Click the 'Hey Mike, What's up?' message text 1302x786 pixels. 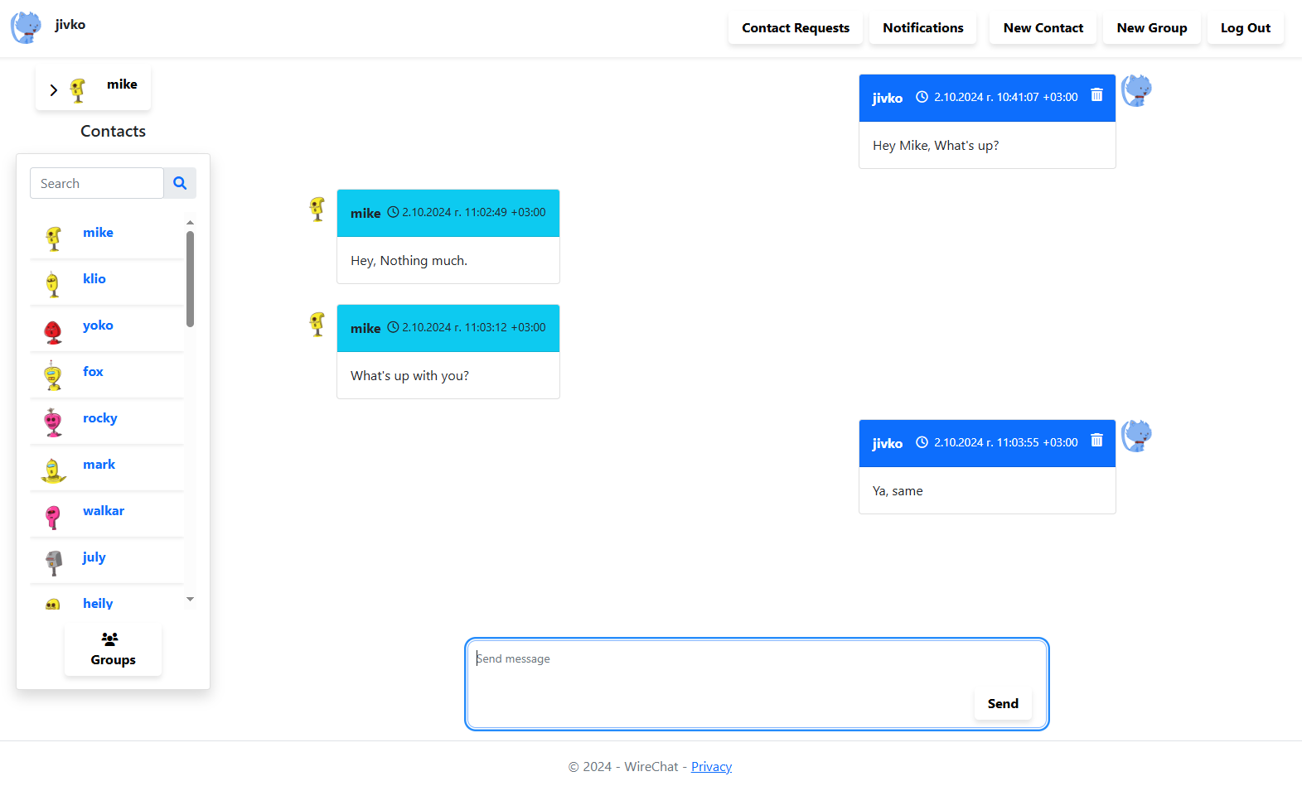point(936,146)
